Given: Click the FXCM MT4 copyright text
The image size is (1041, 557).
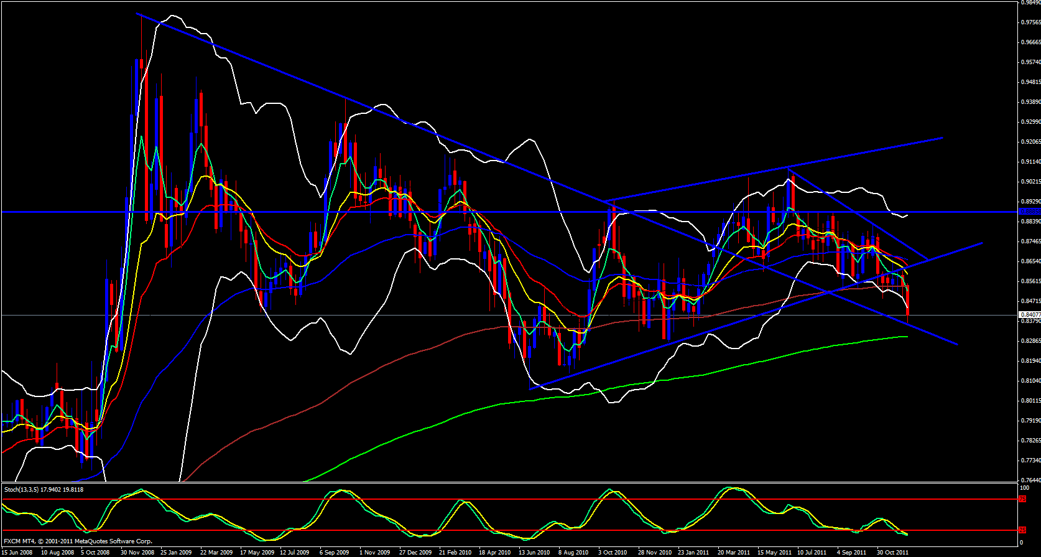Looking at the screenshot, I should tap(78, 541).
